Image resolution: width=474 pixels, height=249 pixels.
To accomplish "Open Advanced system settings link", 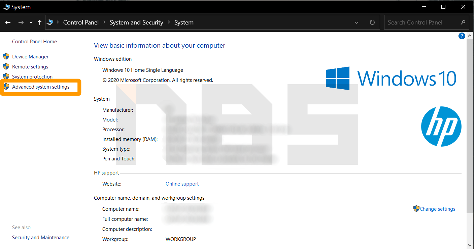I will point(41,87).
